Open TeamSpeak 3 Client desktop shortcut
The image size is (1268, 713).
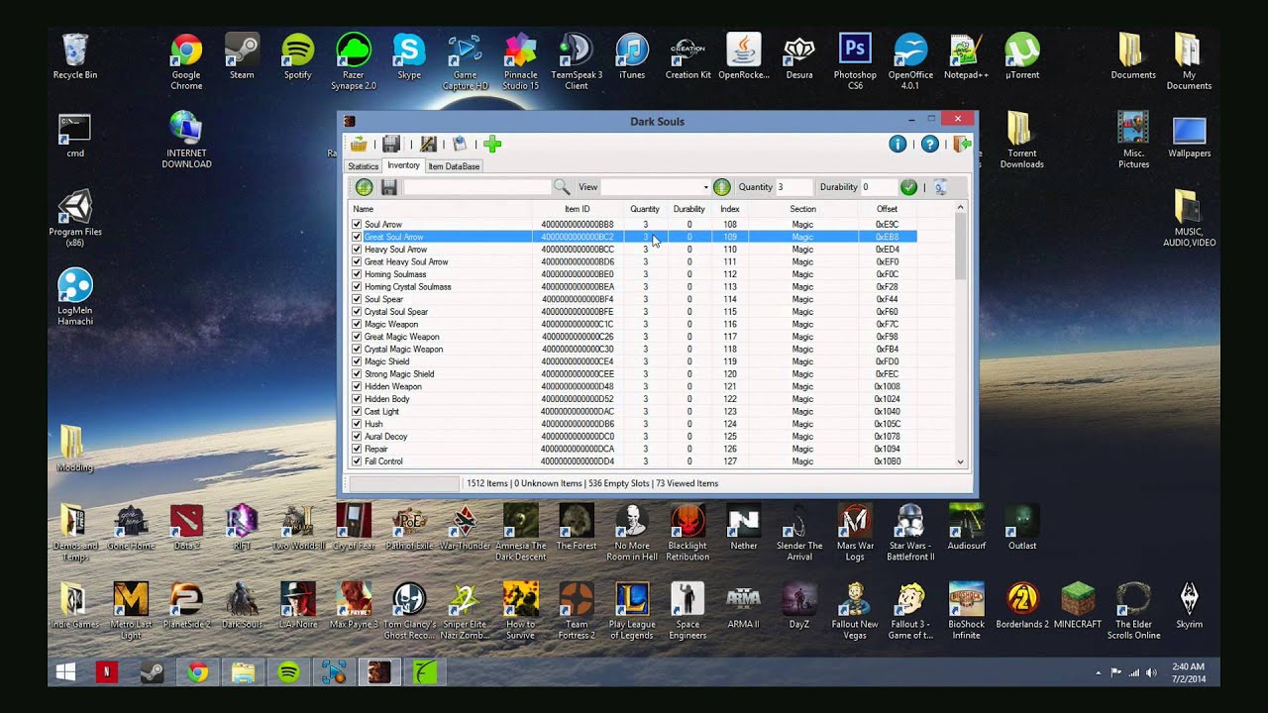[x=577, y=61]
